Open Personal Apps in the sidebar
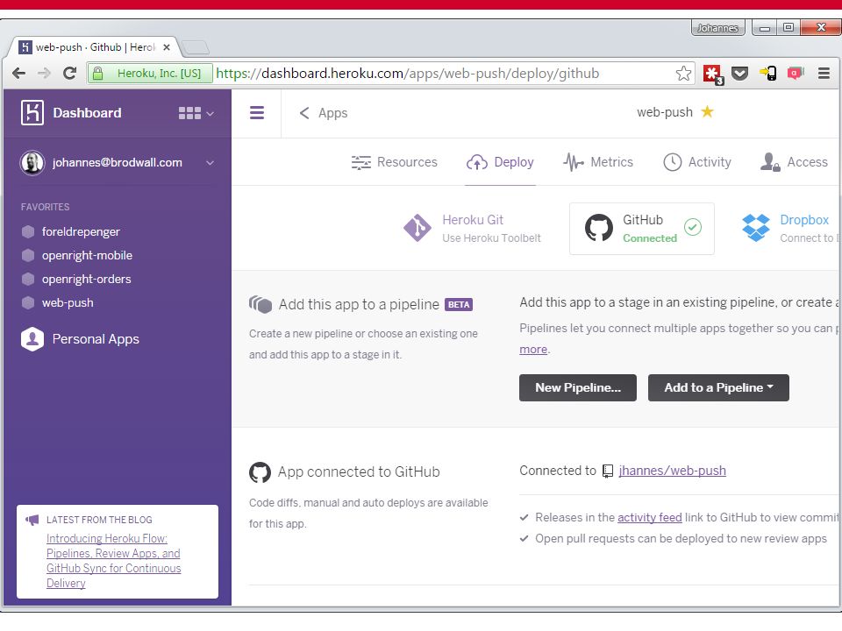Viewport: 842px width, 631px height. tap(96, 339)
